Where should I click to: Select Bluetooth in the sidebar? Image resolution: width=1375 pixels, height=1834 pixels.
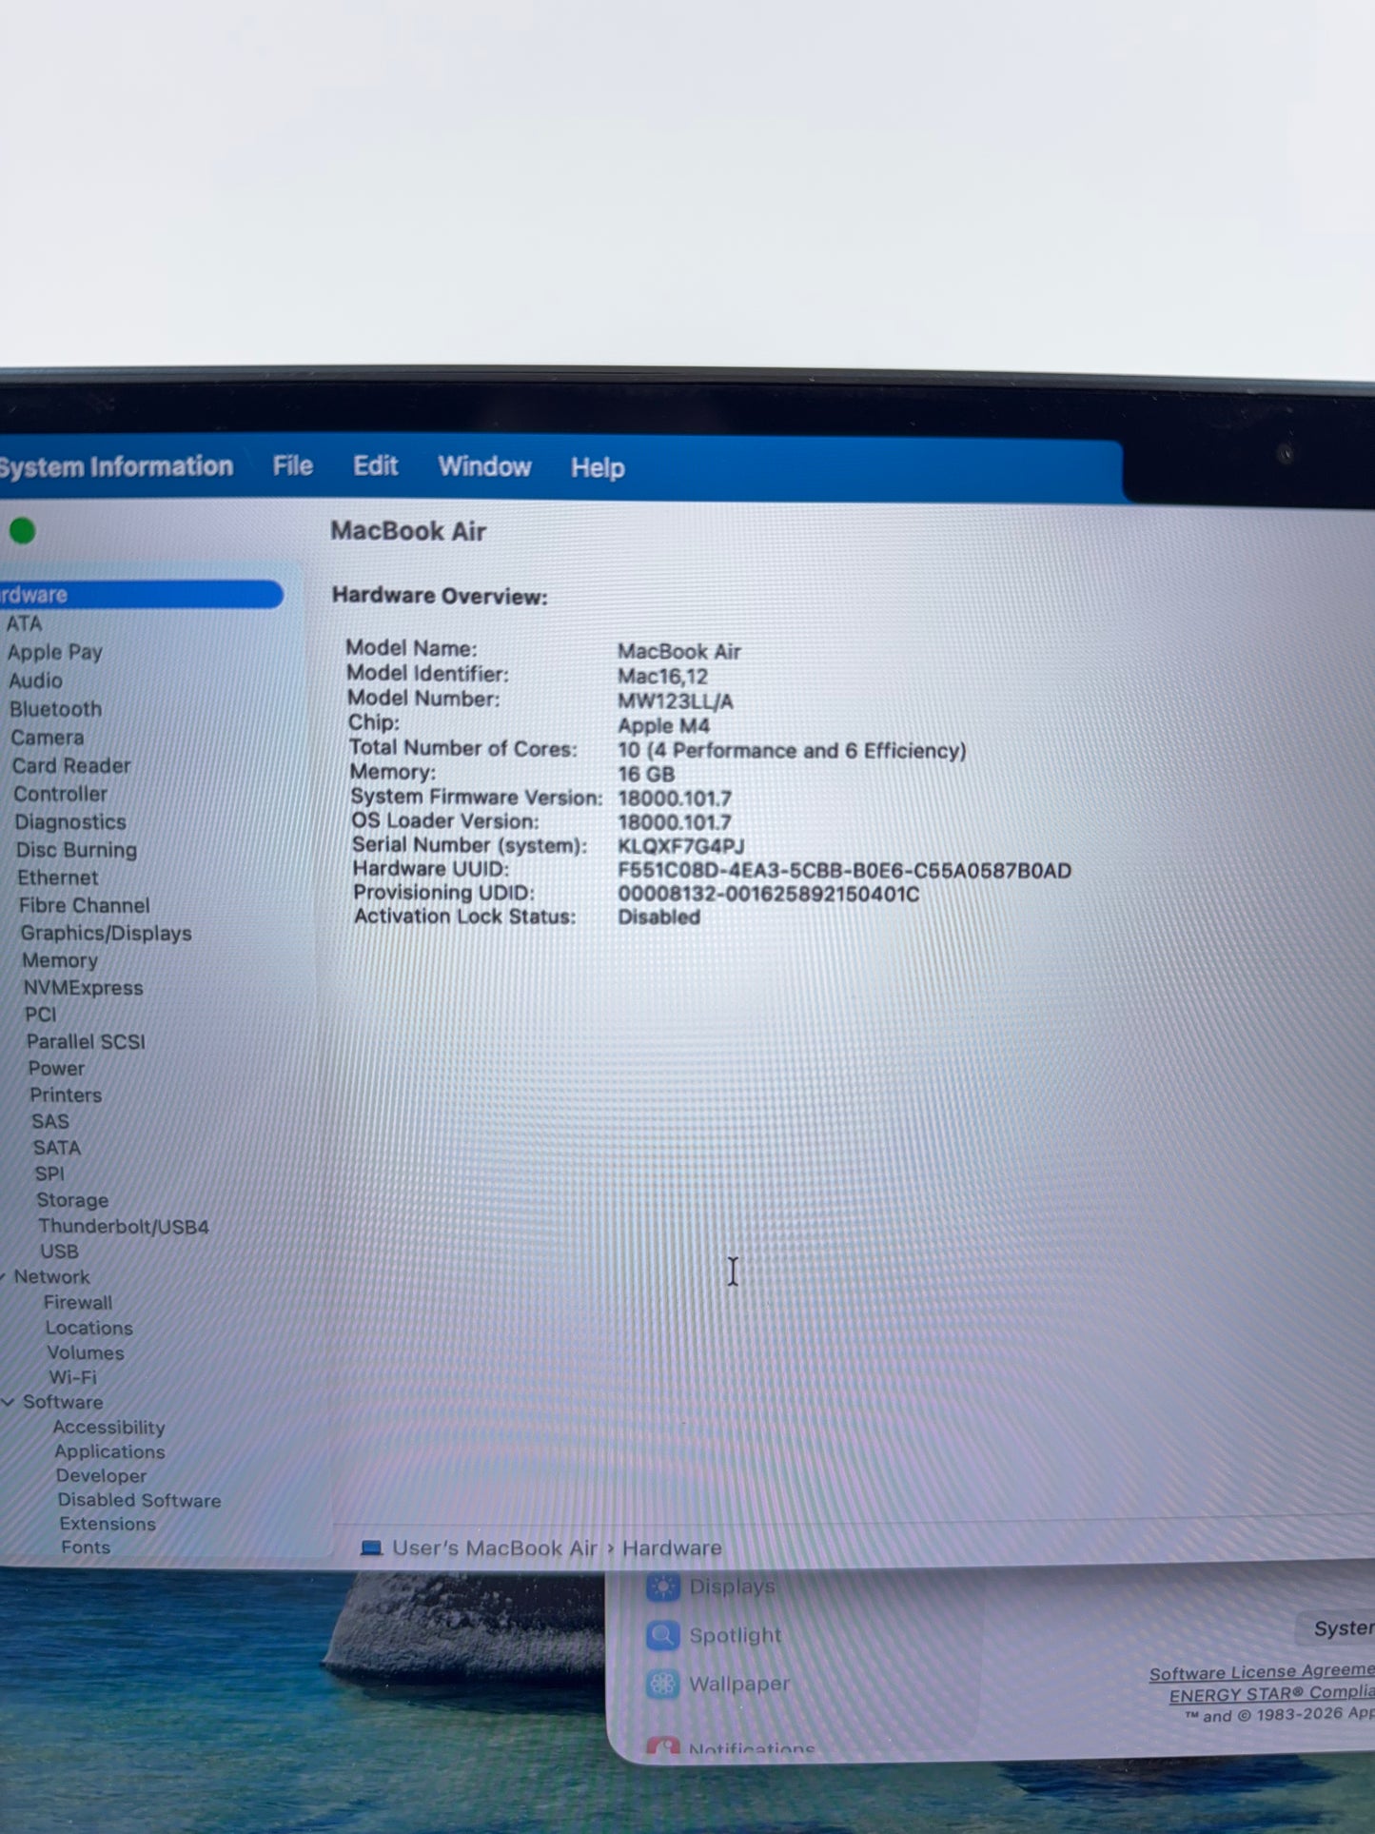point(55,709)
